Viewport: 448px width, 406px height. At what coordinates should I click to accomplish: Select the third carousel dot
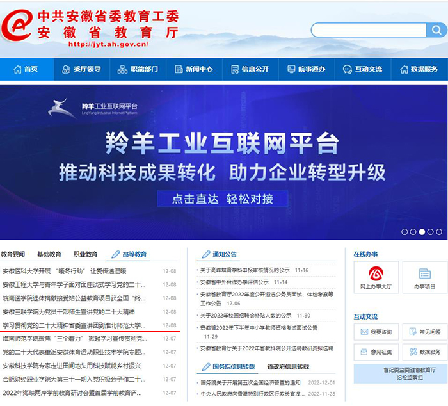422,232
